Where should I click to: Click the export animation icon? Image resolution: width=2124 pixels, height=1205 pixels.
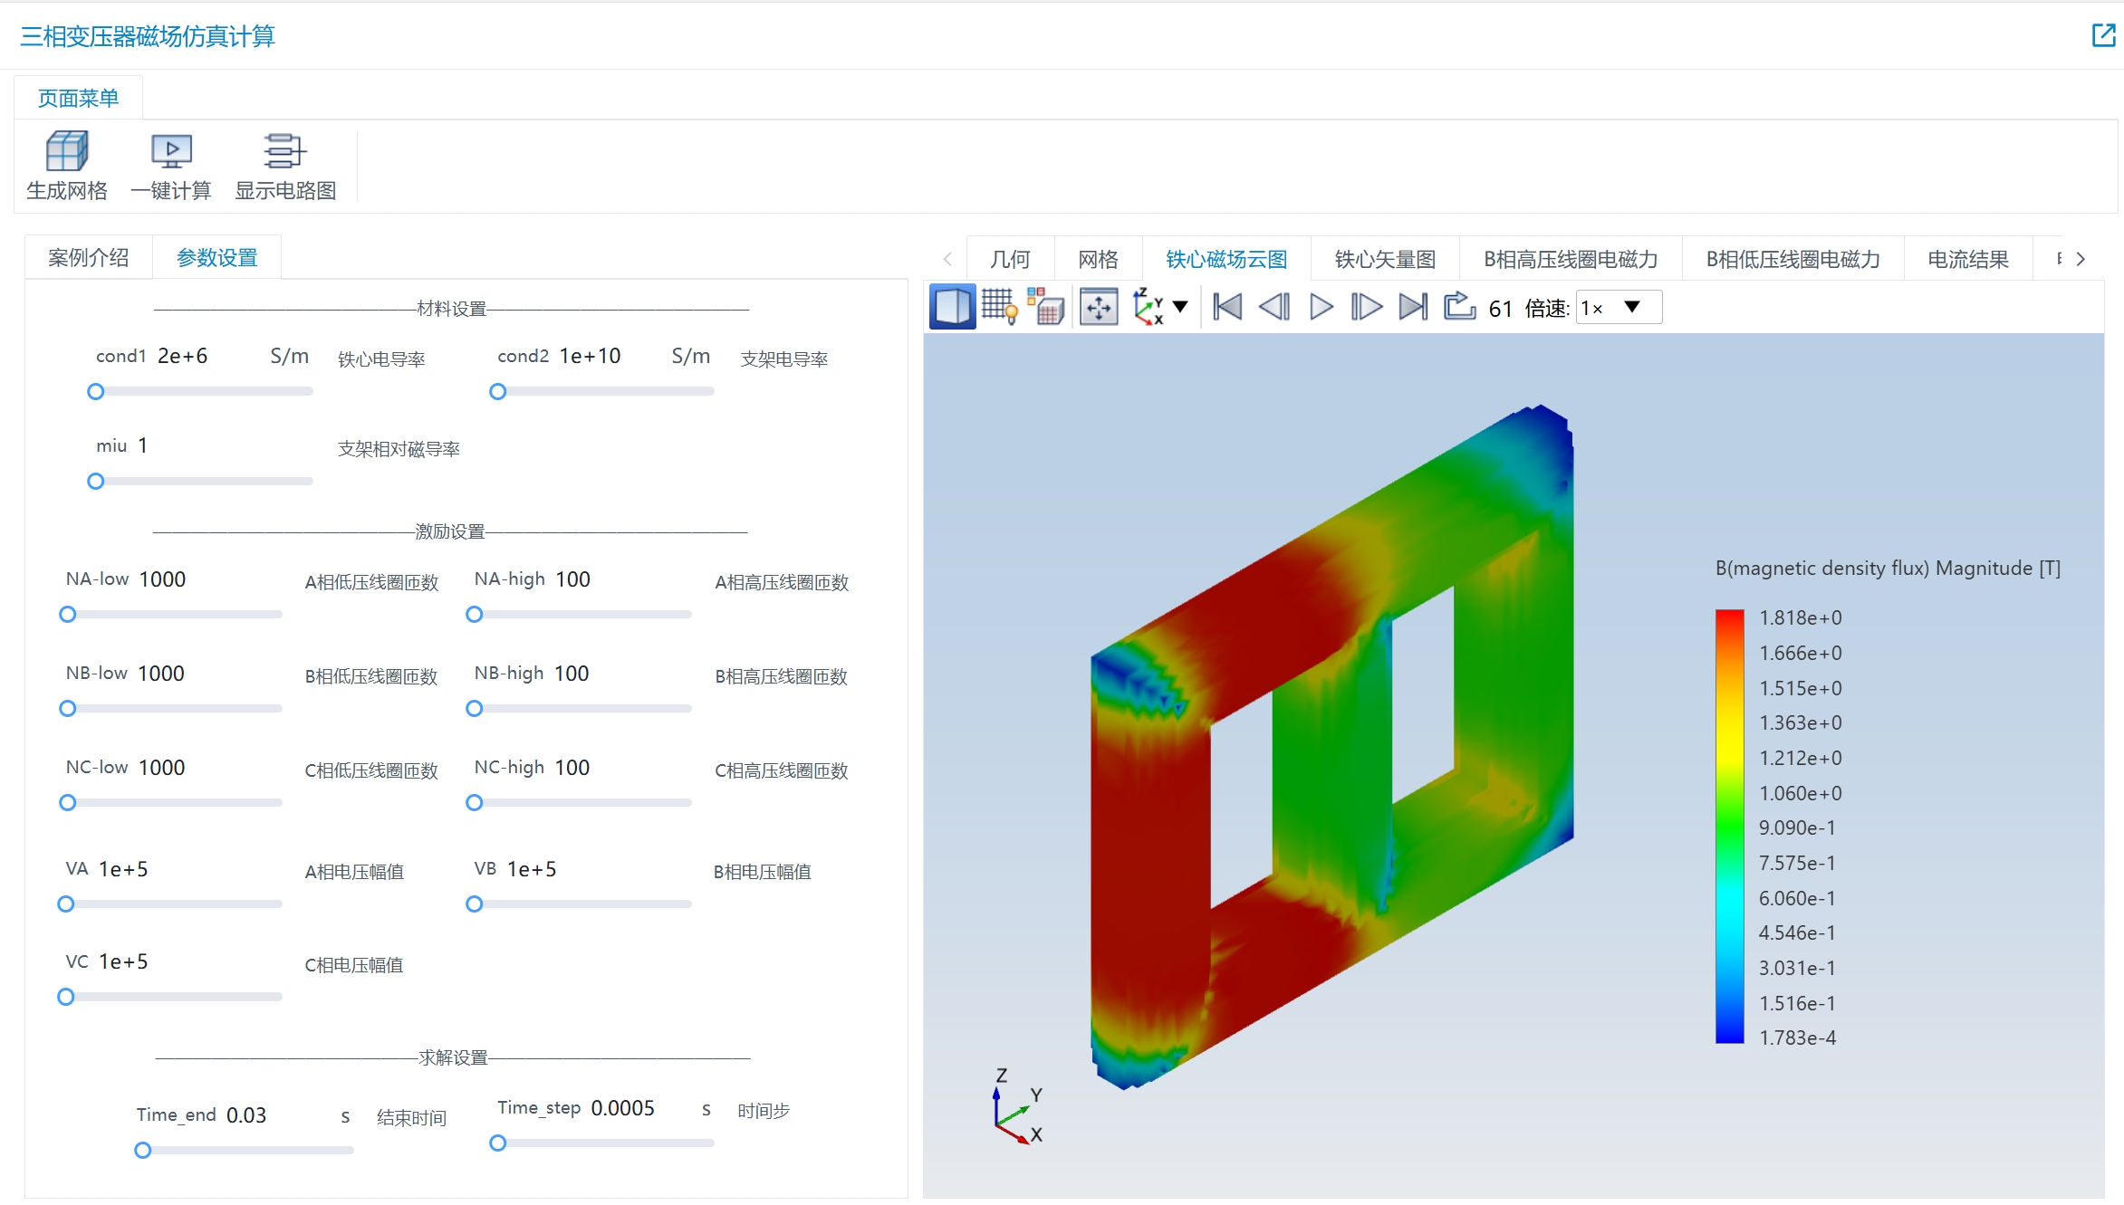tap(1459, 306)
